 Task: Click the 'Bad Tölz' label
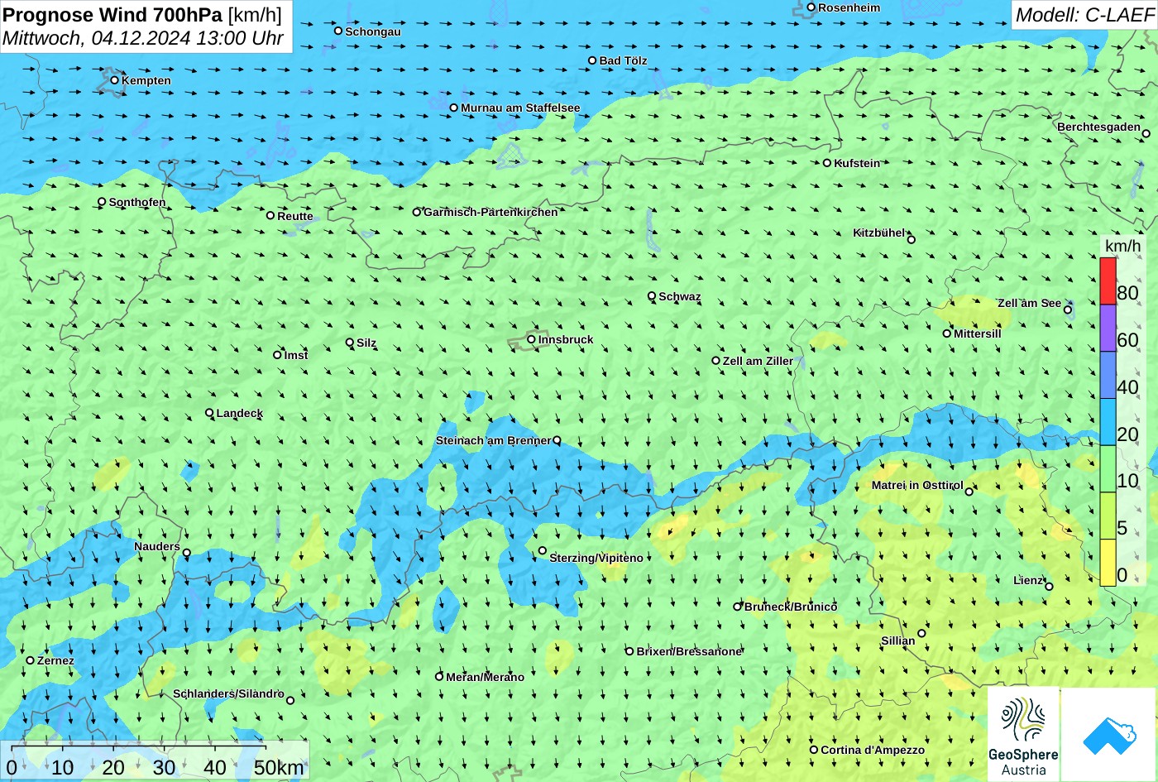coord(624,60)
